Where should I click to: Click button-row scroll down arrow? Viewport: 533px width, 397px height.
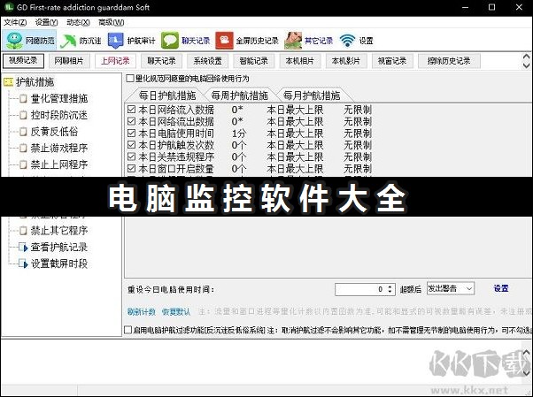click(x=526, y=65)
